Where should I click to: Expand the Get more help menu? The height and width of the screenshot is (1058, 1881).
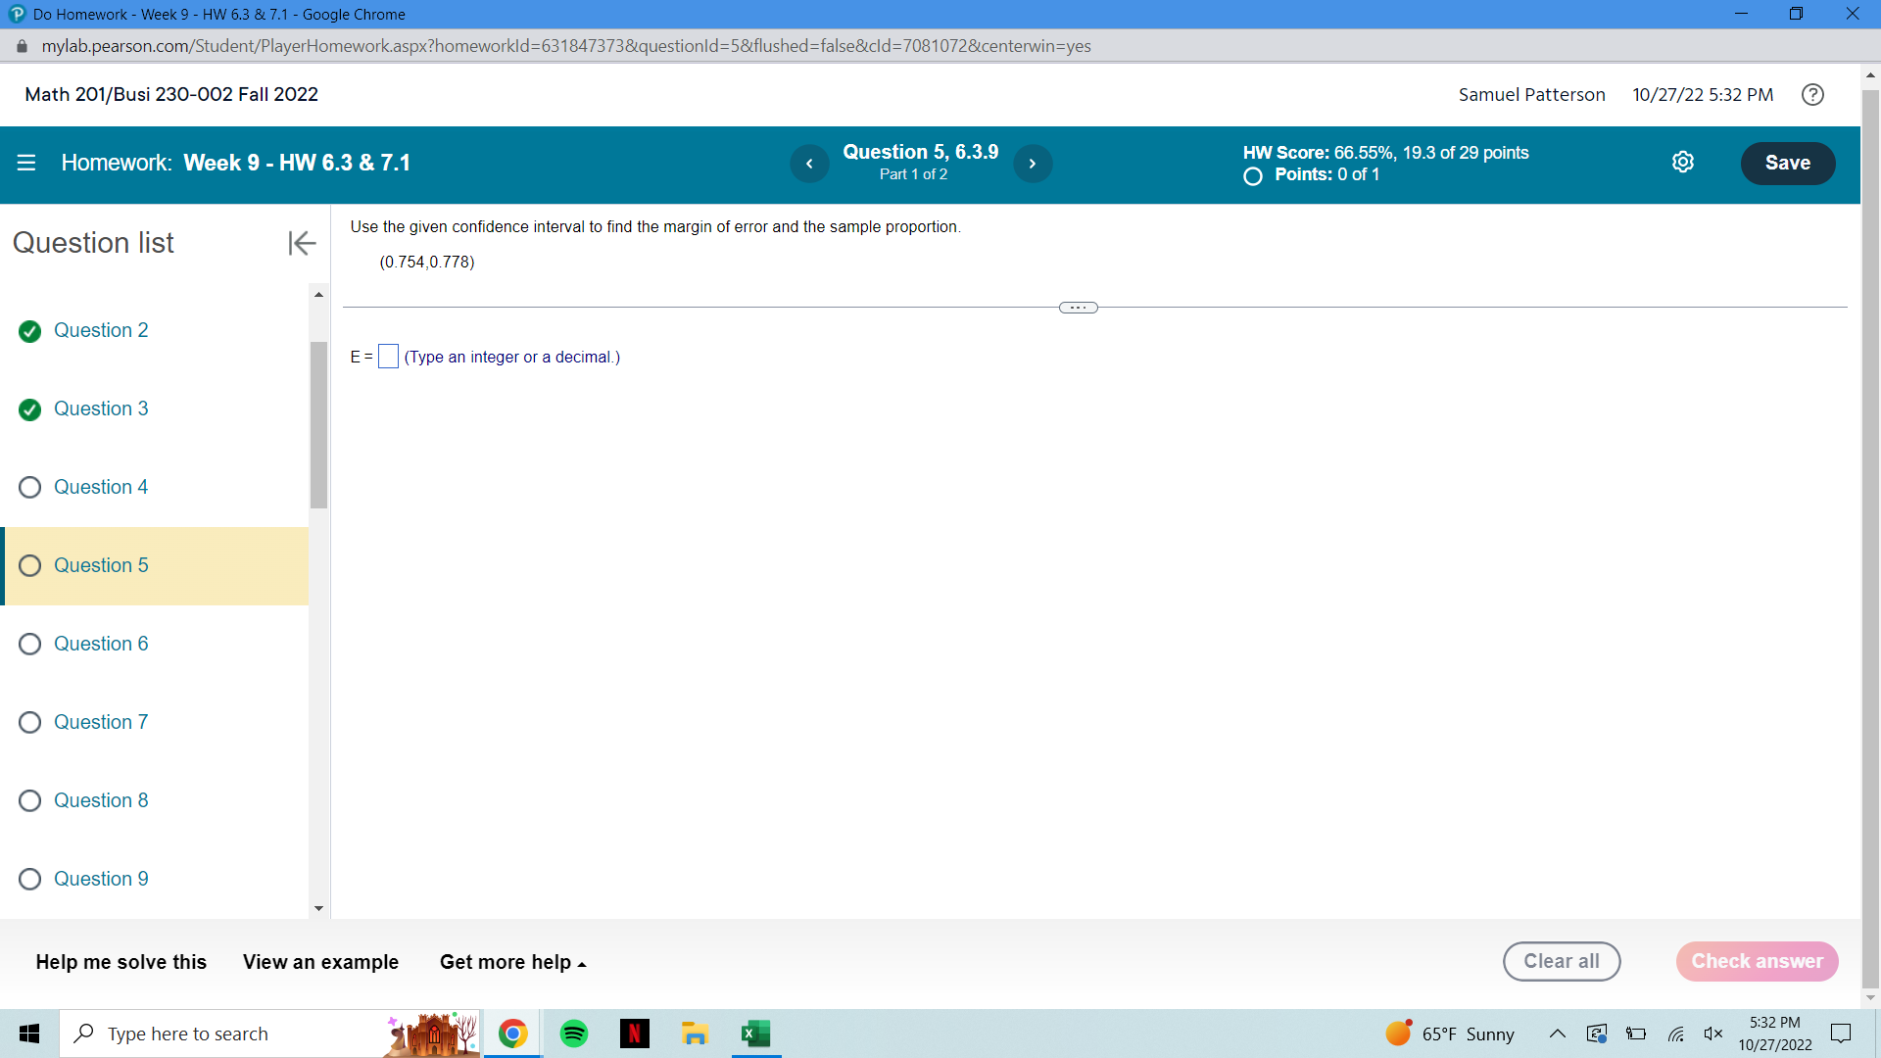(x=512, y=962)
